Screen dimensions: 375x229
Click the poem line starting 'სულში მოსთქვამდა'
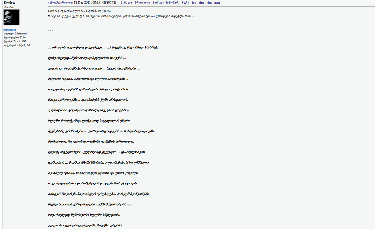click(x=89, y=121)
